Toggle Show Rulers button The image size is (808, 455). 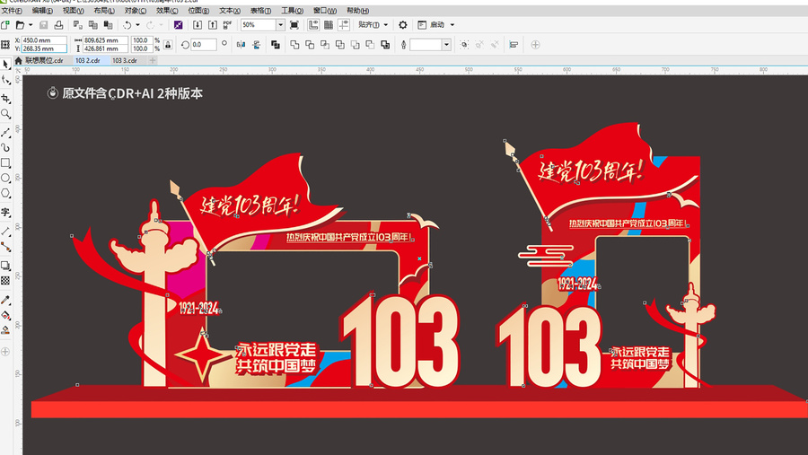coord(313,25)
